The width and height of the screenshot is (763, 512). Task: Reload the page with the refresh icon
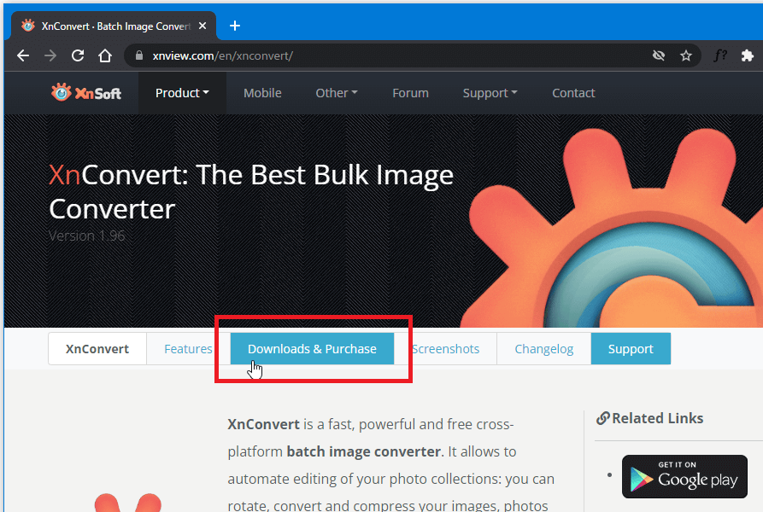[78, 55]
